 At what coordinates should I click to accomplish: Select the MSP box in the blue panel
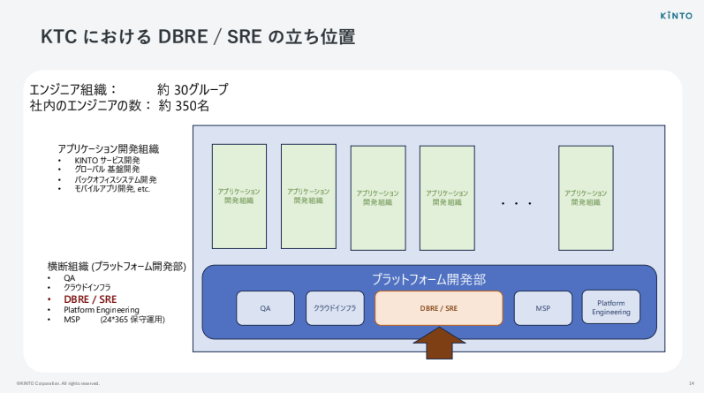click(x=542, y=308)
